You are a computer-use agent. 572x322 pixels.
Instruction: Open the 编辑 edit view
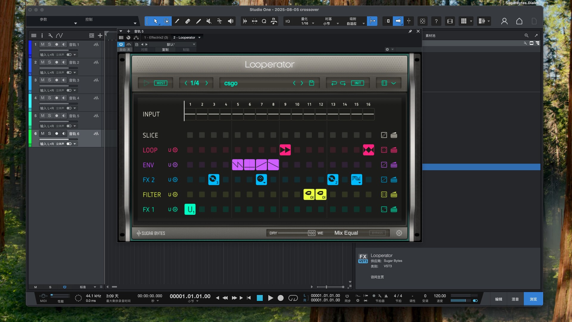tap(498, 299)
